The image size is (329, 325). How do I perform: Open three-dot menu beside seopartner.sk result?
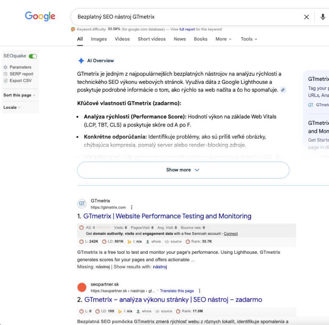tap(199, 291)
